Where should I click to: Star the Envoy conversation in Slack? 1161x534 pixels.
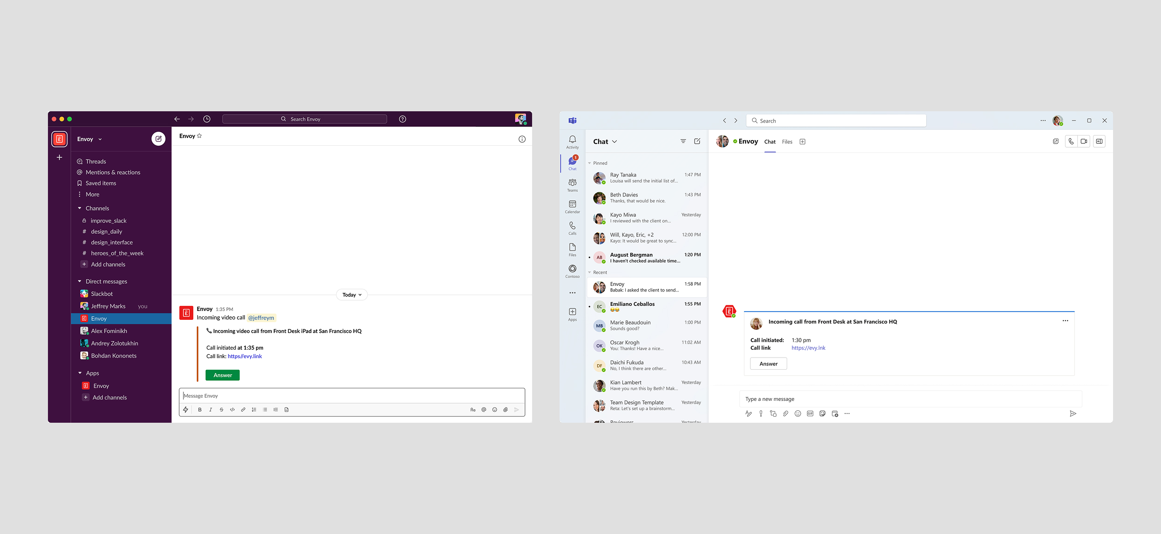pos(200,136)
